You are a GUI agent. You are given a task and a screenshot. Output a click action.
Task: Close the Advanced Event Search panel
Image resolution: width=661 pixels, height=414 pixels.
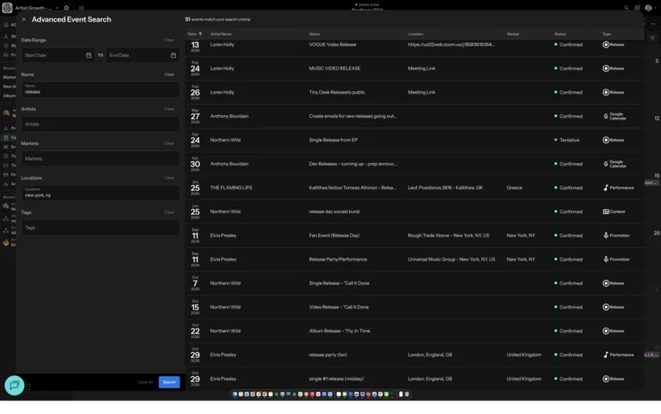[23, 19]
